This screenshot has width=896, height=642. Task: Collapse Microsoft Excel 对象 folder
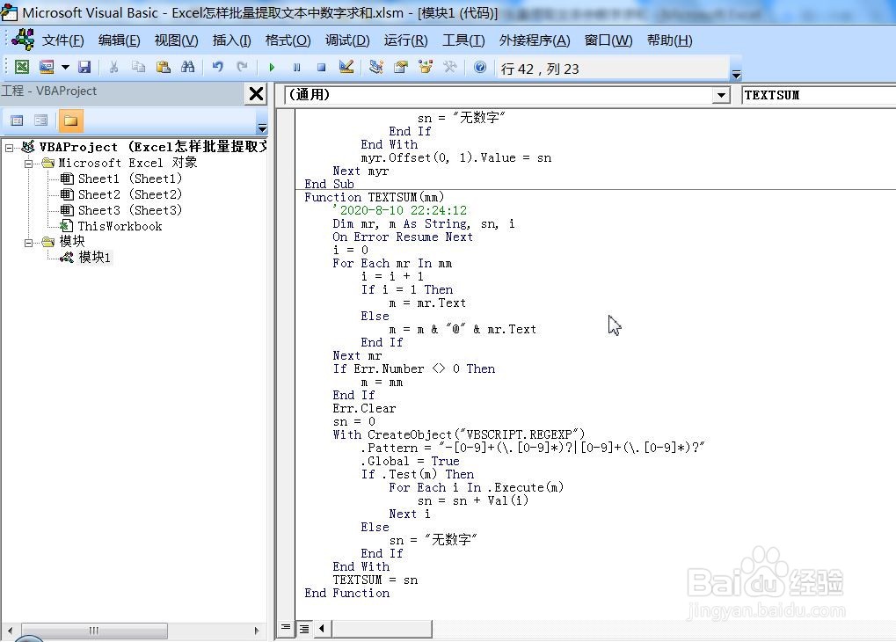(28, 164)
